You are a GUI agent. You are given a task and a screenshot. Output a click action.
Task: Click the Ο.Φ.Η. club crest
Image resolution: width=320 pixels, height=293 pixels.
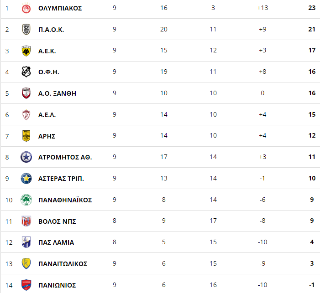pos(26,72)
